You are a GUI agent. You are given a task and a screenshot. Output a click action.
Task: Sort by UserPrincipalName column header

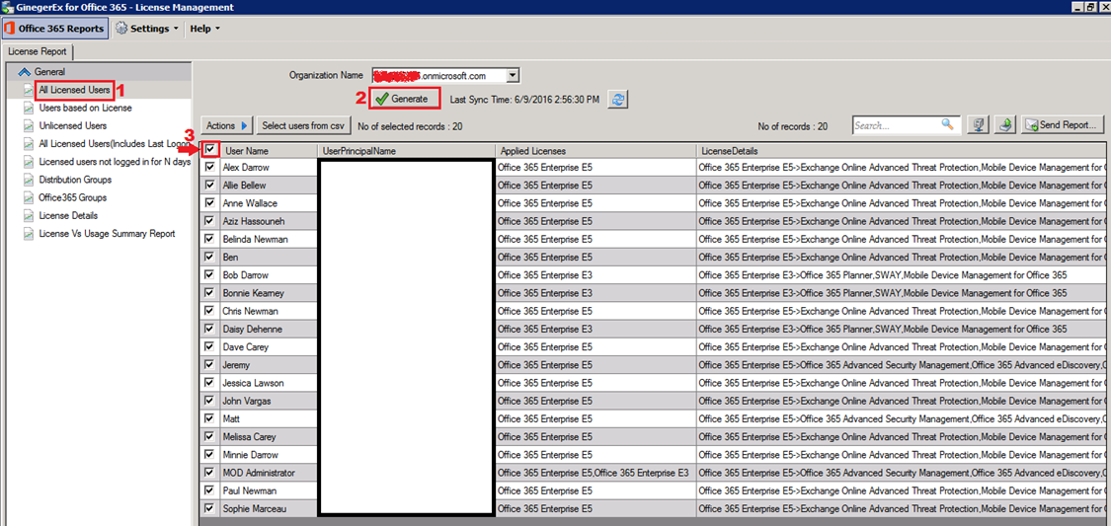coord(407,151)
